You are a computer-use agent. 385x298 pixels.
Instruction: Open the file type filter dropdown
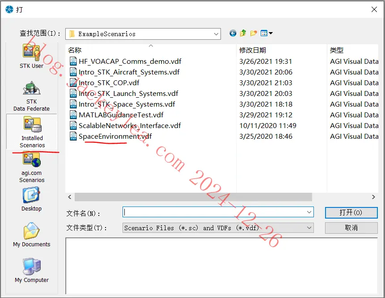[x=309, y=228]
